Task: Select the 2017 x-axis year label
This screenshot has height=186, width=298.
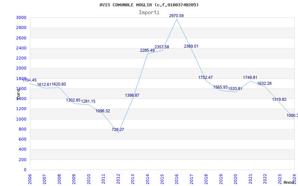Action: pyautogui.click(x=191, y=179)
